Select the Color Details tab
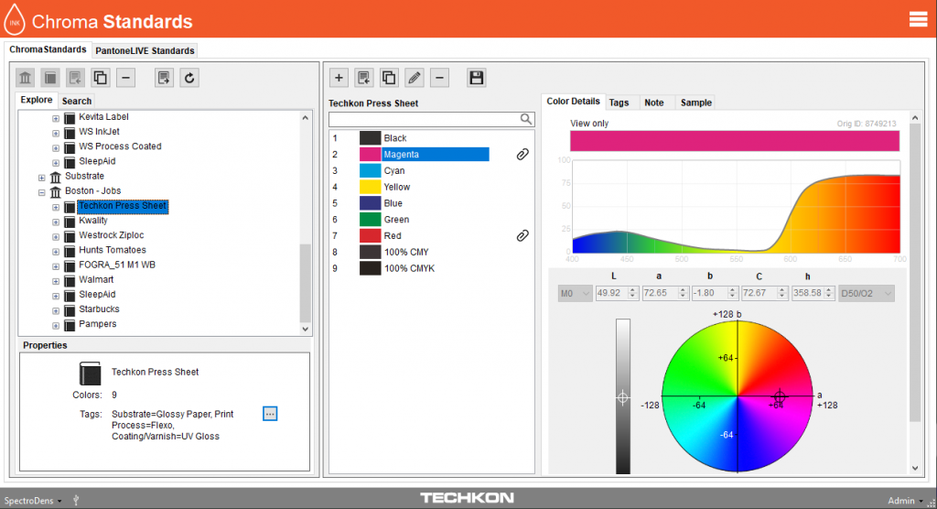The height and width of the screenshot is (509, 937). (x=573, y=101)
